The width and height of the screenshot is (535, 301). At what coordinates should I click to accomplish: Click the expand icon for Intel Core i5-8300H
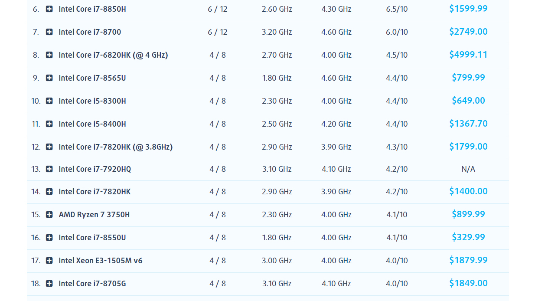click(x=49, y=101)
